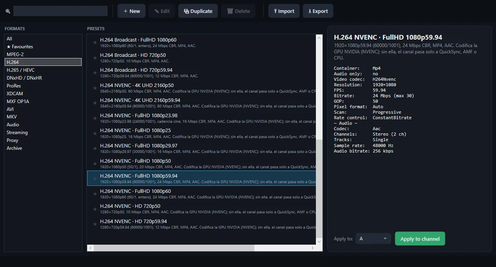Select H.264 NVENC · FullHD 1080p50 preset
496x267 pixels.
point(202,163)
